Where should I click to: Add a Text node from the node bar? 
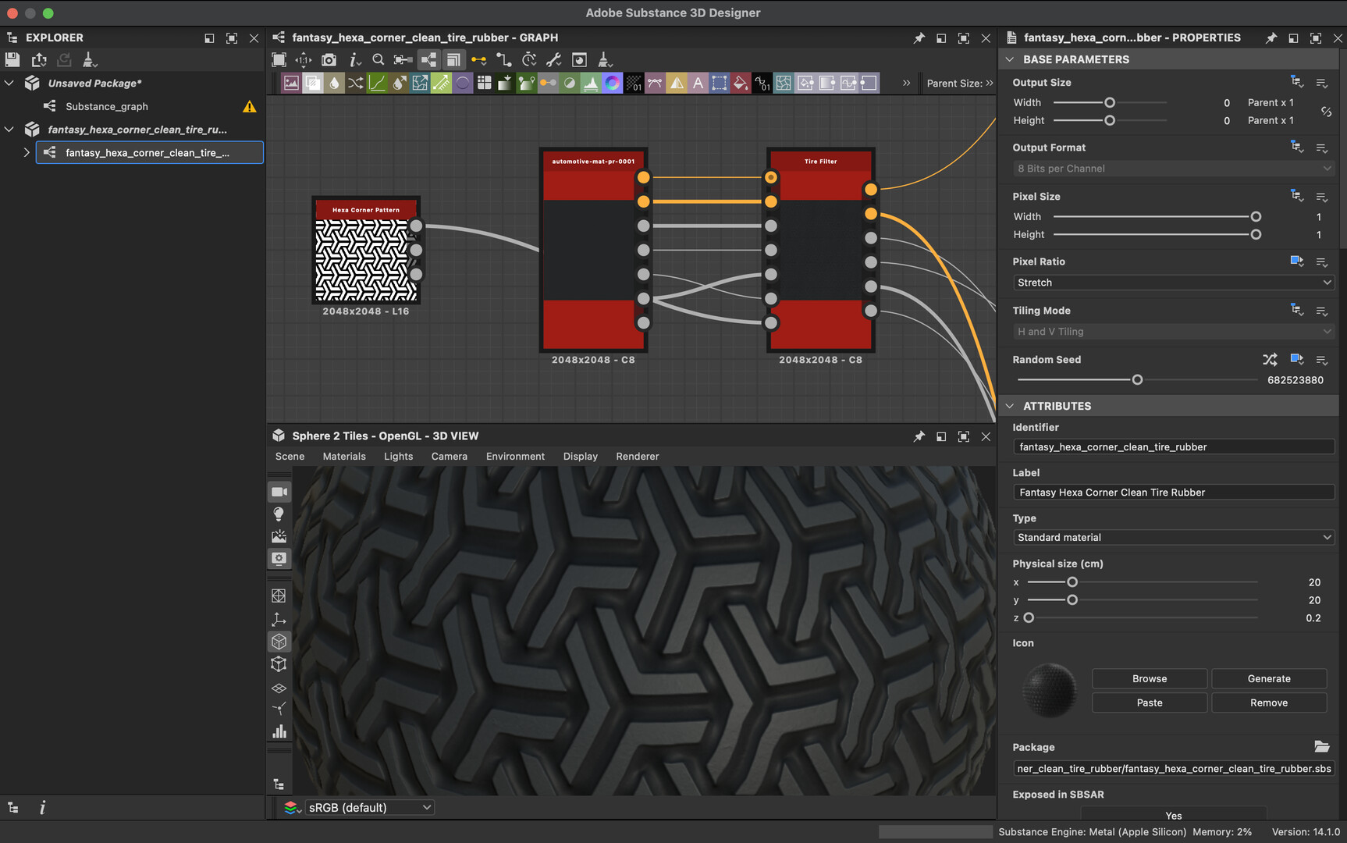click(x=698, y=83)
